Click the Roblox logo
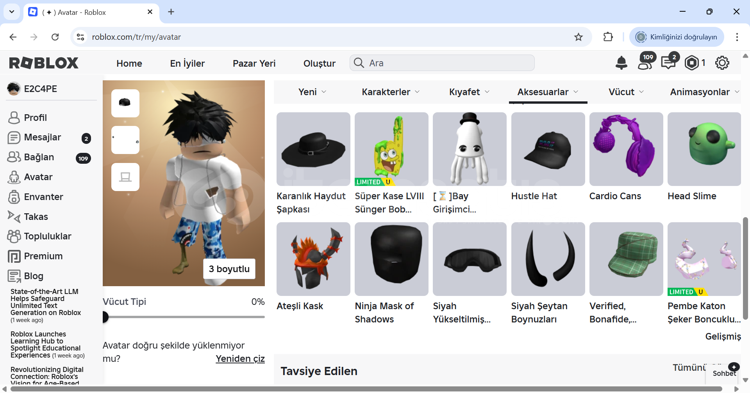The width and height of the screenshot is (750, 393). click(x=44, y=63)
